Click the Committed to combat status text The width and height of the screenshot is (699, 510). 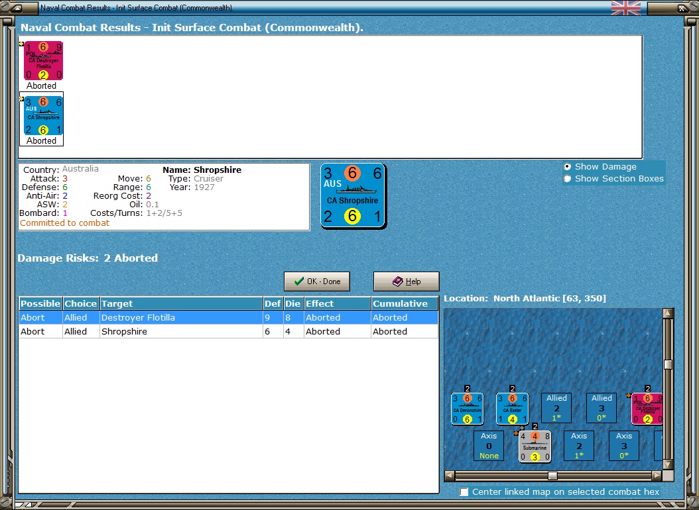pyautogui.click(x=64, y=223)
